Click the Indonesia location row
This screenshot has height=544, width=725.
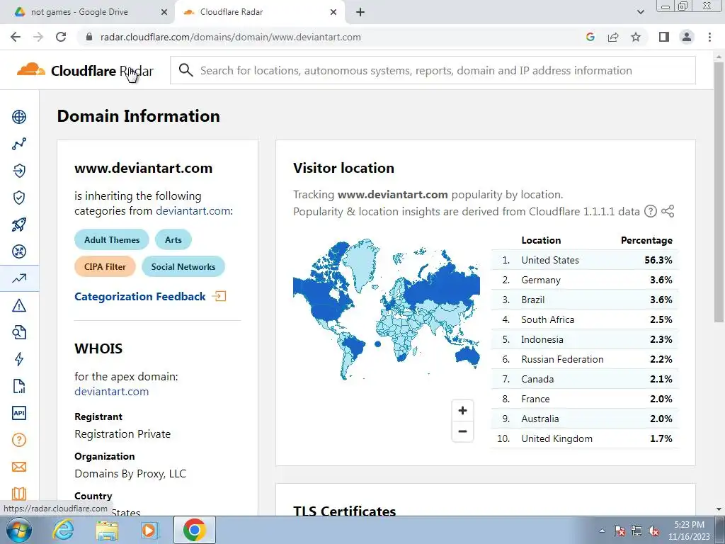(585, 339)
